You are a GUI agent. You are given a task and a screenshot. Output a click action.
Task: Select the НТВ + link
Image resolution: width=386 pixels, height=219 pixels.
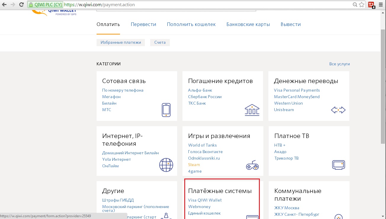click(x=280, y=145)
